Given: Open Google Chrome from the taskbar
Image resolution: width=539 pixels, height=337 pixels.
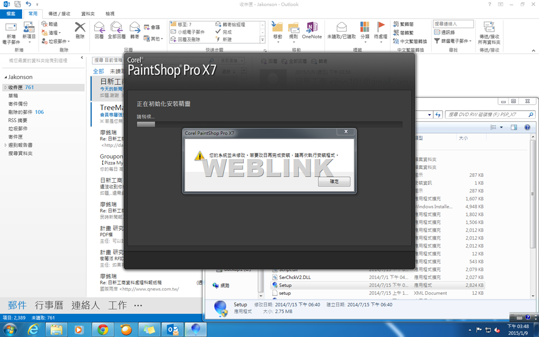Looking at the screenshot, I should pos(103,330).
